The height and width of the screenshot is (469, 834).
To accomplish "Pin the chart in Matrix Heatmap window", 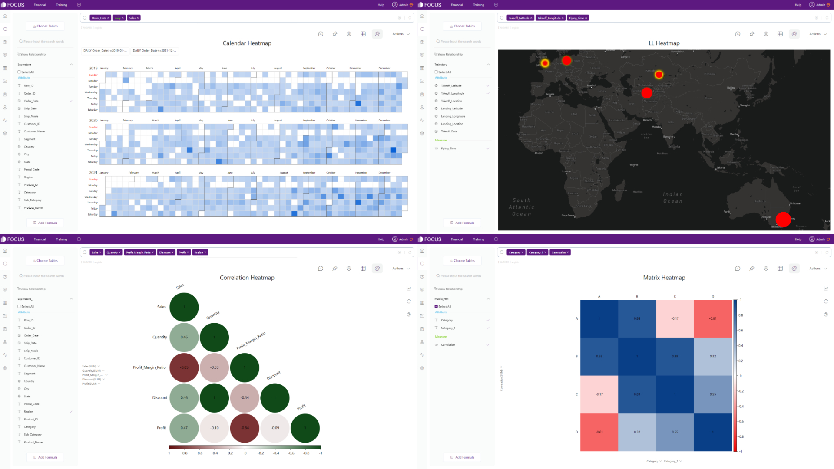I will click(752, 269).
